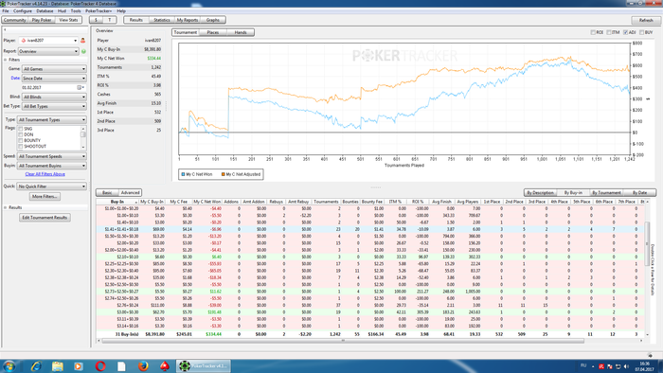
Task: Open the Quick filter dropdown
Action: point(51,186)
